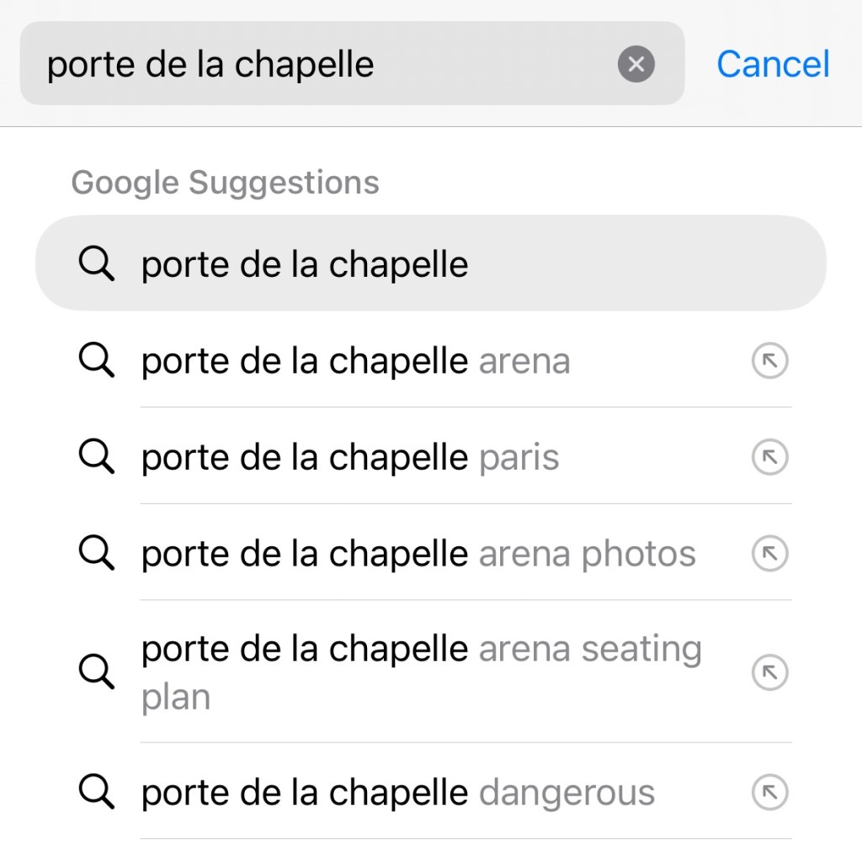Insert 'arena photos' suggestion via arrow icon
The image size is (862, 856).
pos(769,554)
